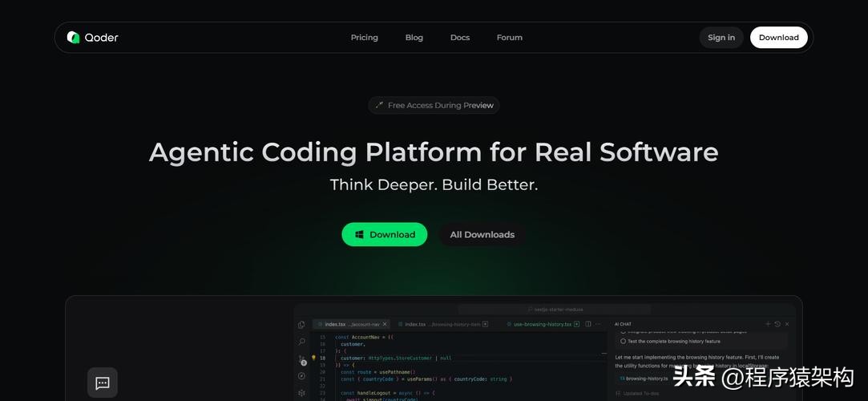This screenshot has width=868, height=401.
Task: Go to the Blog page
Action: (414, 38)
